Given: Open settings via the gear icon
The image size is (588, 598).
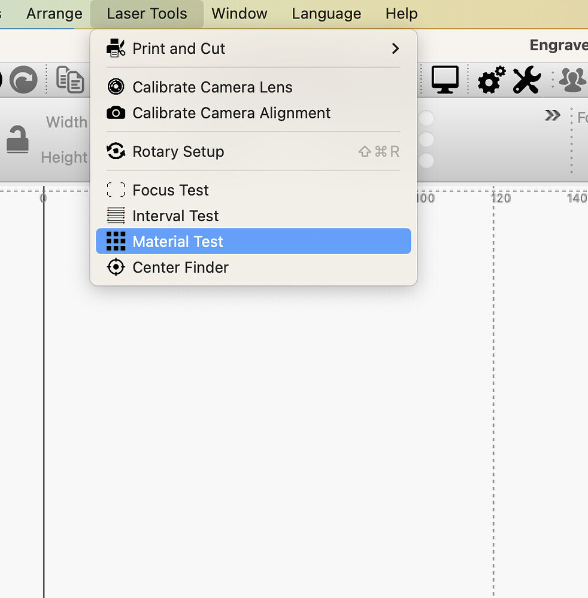Looking at the screenshot, I should tap(491, 80).
